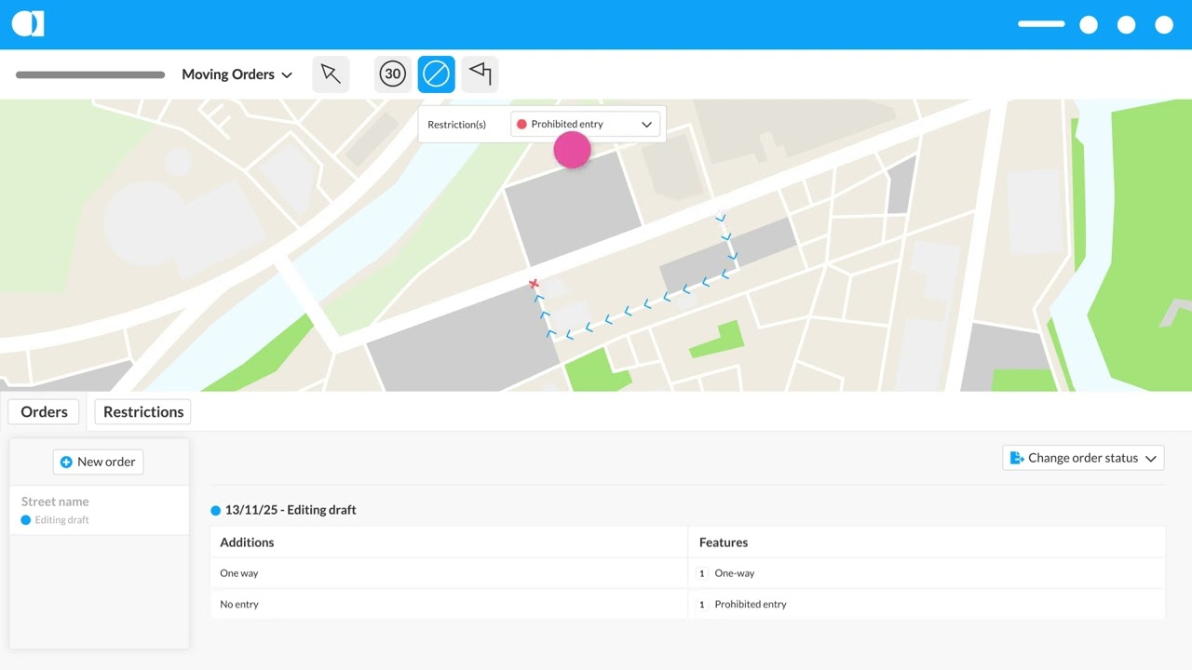Image resolution: width=1192 pixels, height=670 pixels.
Task: Click the first circle button in header
Action: (1089, 25)
